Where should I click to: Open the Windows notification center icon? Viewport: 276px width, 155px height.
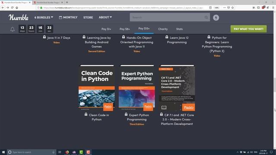click(x=271, y=152)
